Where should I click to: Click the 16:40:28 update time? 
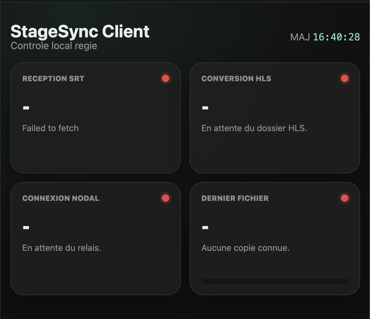tap(337, 37)
